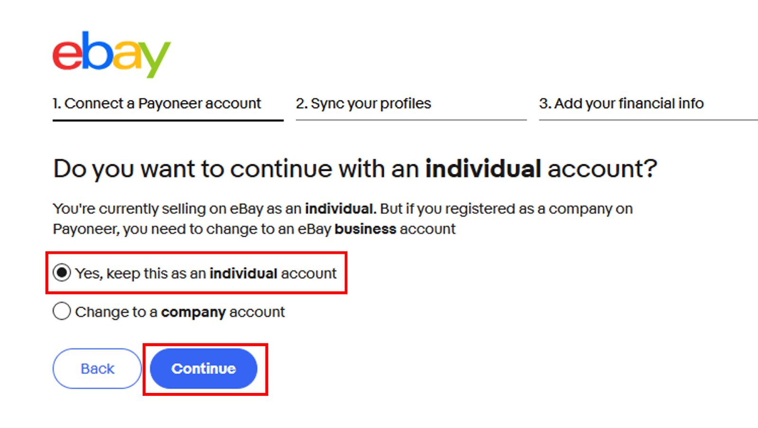Screen dimensions: 758x428
Task: Click the "Change to a company account" label text
Action: [180, 312]
